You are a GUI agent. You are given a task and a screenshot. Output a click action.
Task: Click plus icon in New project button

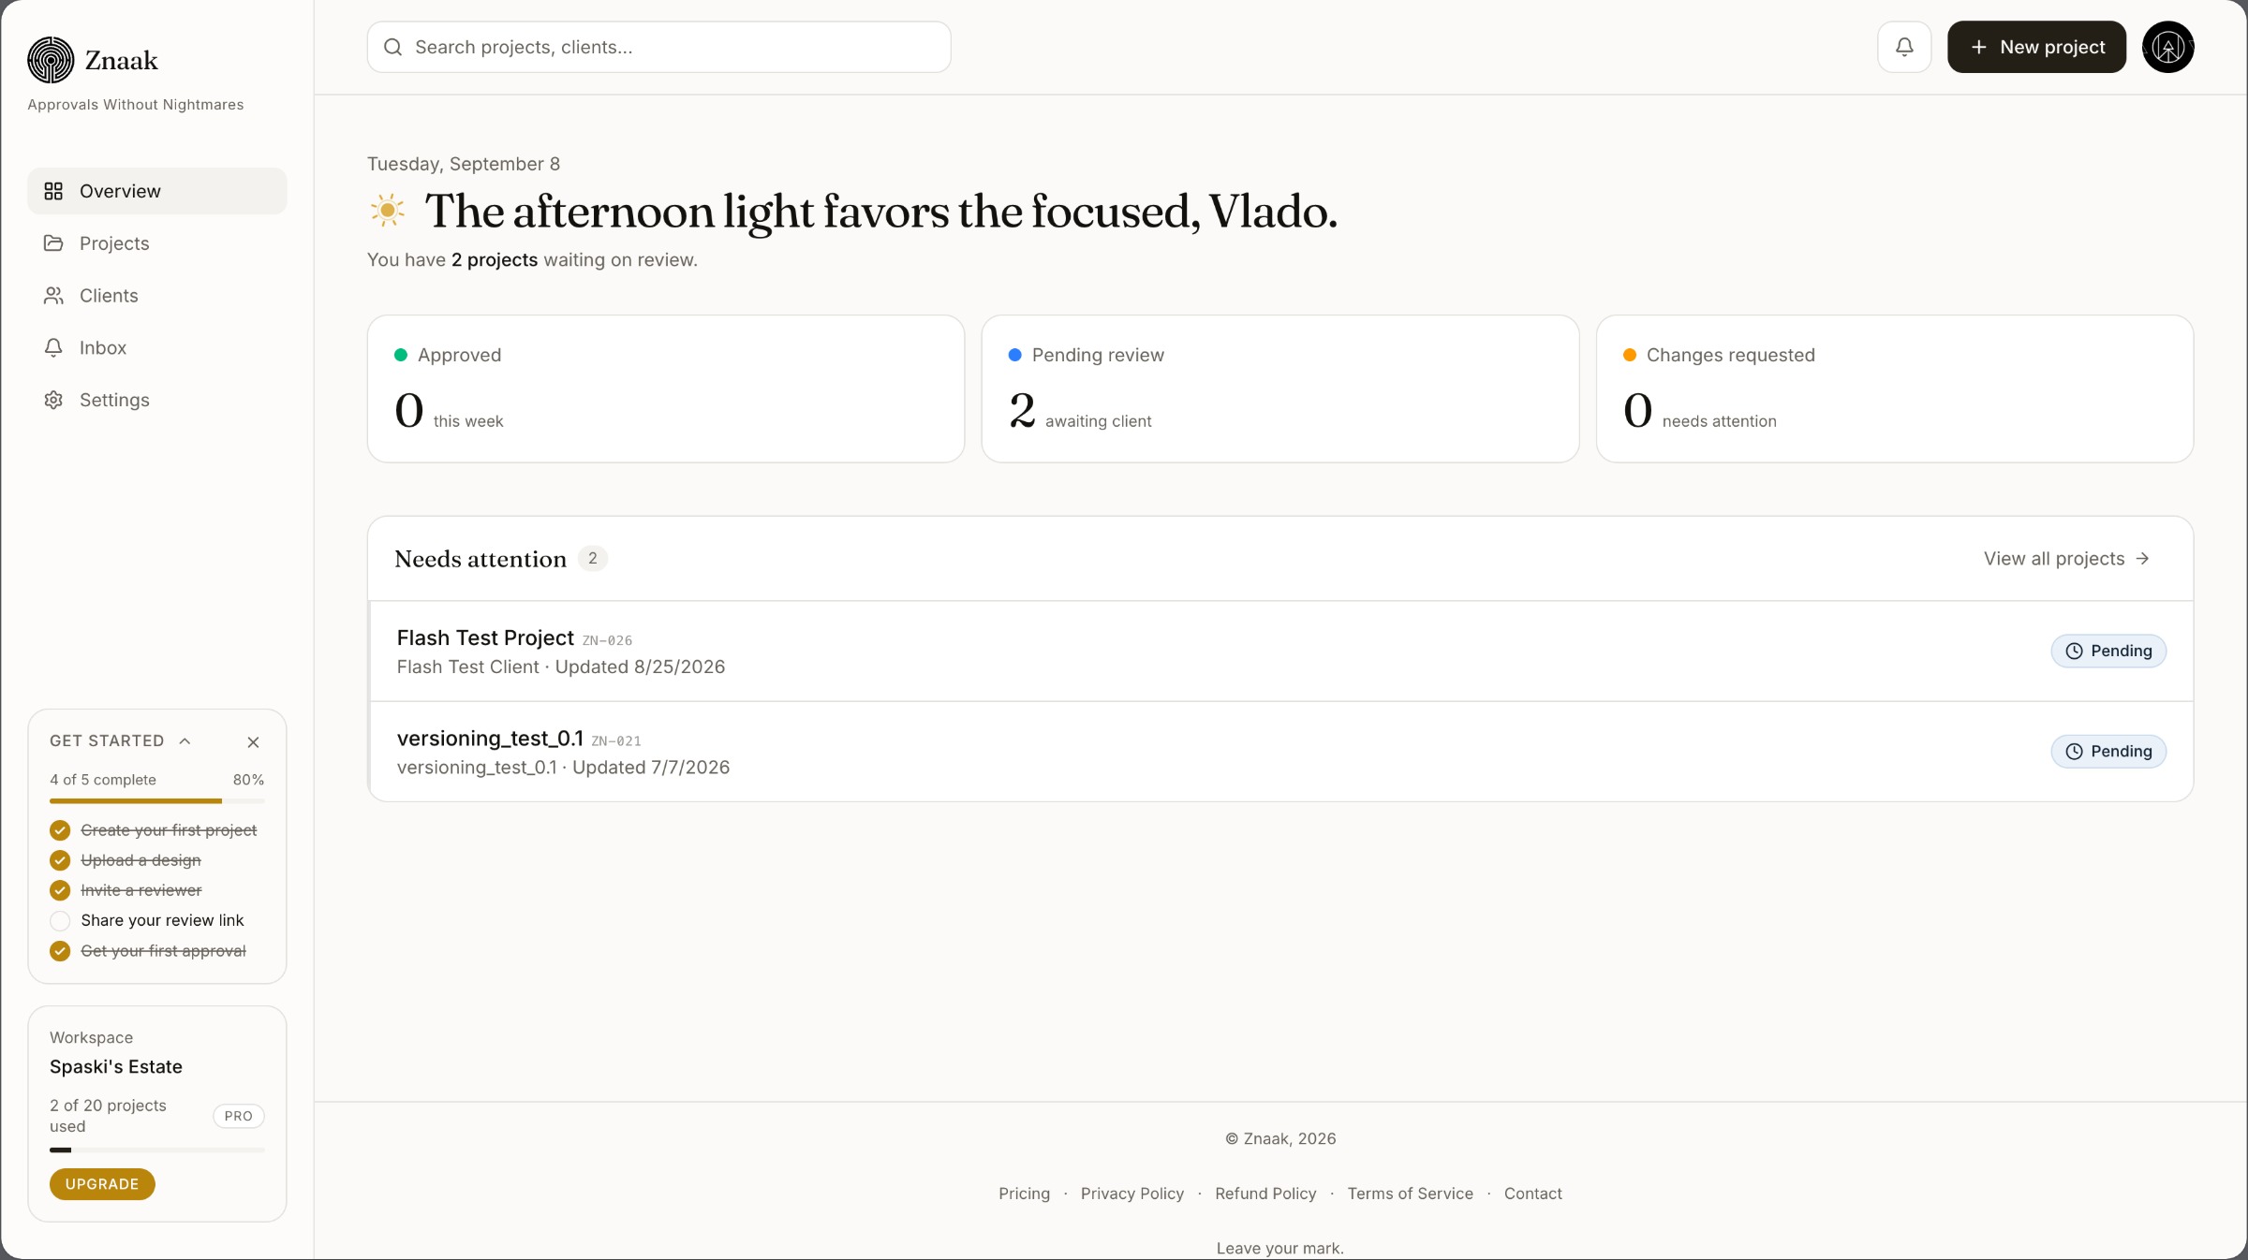pyautogui.click(x=1978, y=47)
